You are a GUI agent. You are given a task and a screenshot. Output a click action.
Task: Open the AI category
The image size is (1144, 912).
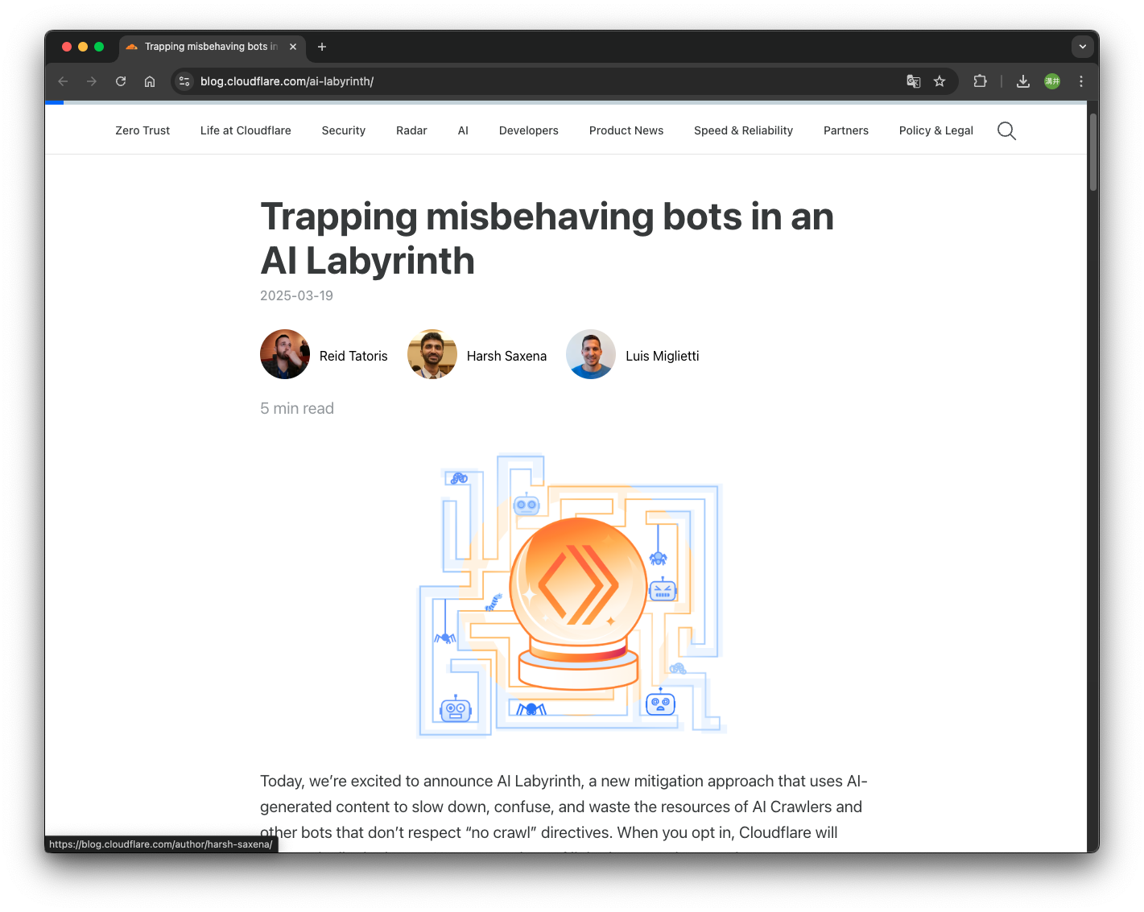tap(463, 130)
